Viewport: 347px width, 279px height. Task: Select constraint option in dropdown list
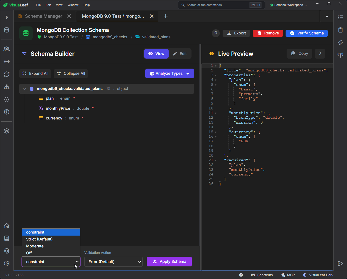[x=51, y=232]
